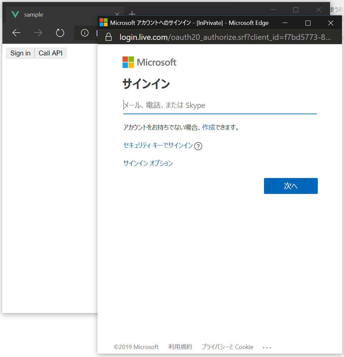The image size is (344, 357).
Task: Click the back navigation arrow
Action: [x=16, y=33]
